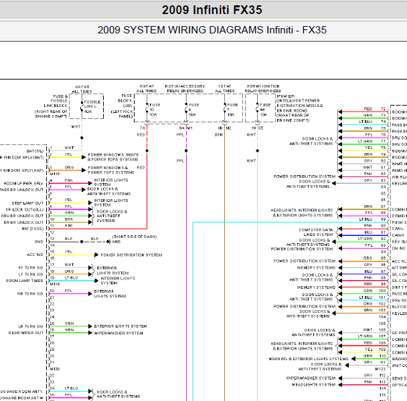Click the "IPDM E/R" module description text
Viewport: 407px width, 401px height.
[x=299, y=108]
